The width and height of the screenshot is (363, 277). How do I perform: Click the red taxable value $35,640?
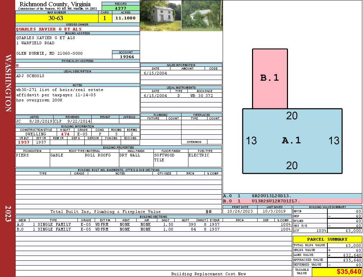(349, 272)
